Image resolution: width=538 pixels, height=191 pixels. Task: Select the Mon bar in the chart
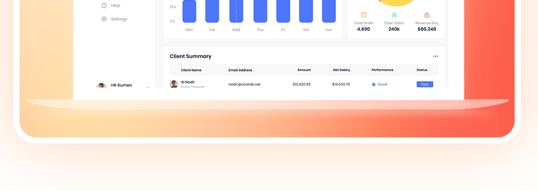[189, 11]
